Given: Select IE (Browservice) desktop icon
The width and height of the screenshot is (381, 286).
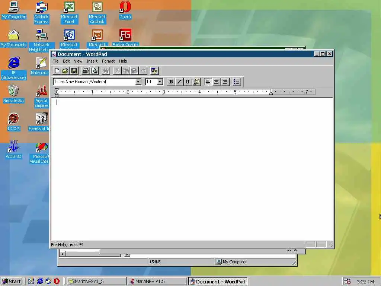Looking at the screenshot, I should pos(14,69).
